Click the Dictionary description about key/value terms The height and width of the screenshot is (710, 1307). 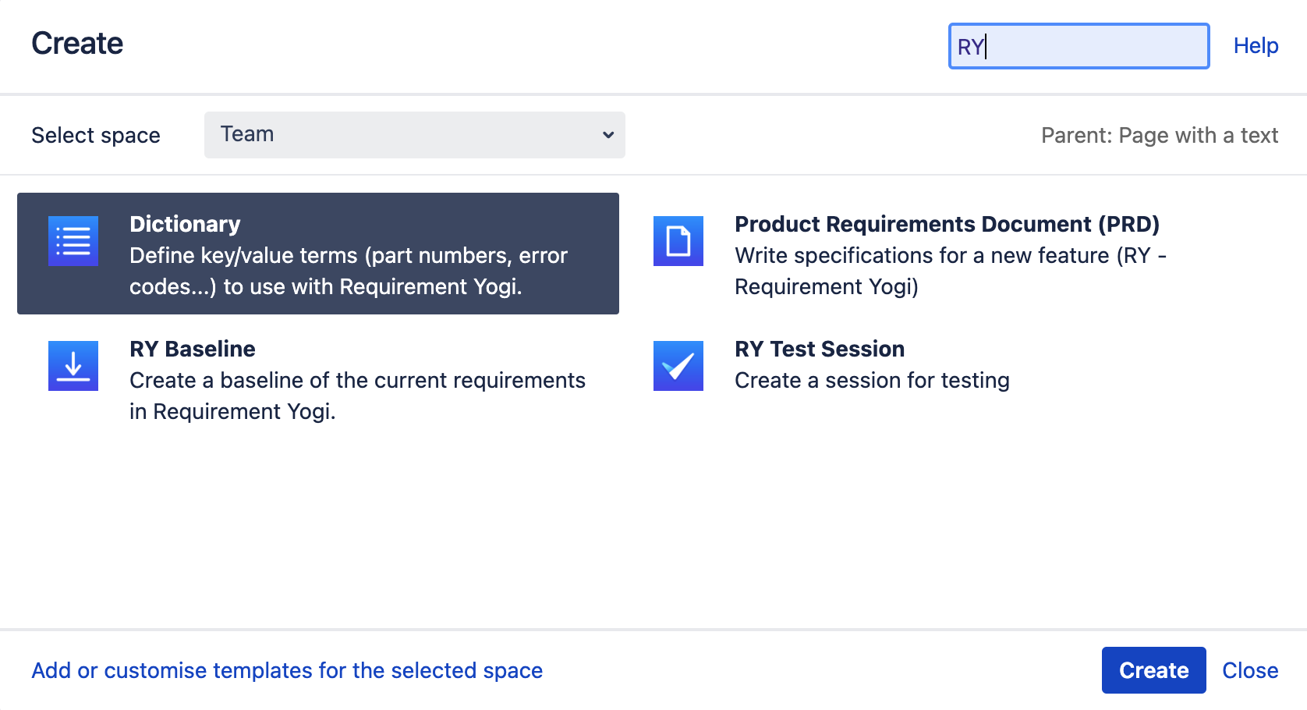coord(348,271)
